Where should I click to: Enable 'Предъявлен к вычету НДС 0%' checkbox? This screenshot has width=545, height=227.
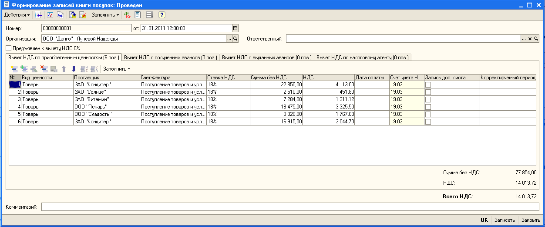(x=9, y=48)
